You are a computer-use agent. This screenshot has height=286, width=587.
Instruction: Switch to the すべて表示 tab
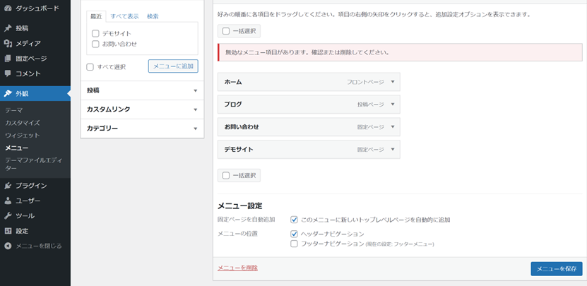point(124,16)
